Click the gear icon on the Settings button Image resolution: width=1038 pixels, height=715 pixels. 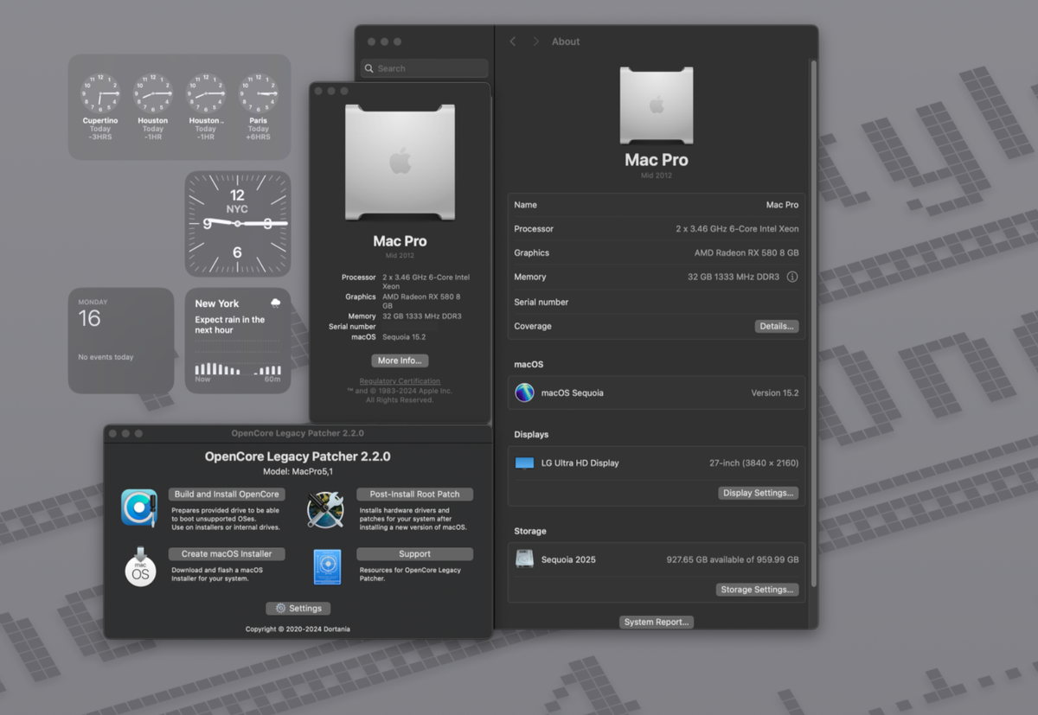(x=281, y=608)
